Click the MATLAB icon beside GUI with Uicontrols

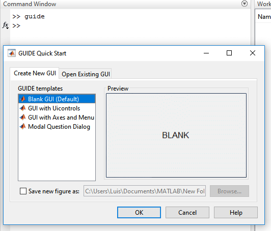tap(23, 108)
